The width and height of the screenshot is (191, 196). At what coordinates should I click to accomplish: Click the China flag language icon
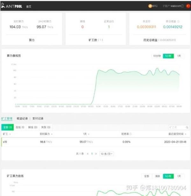(188, 6)
